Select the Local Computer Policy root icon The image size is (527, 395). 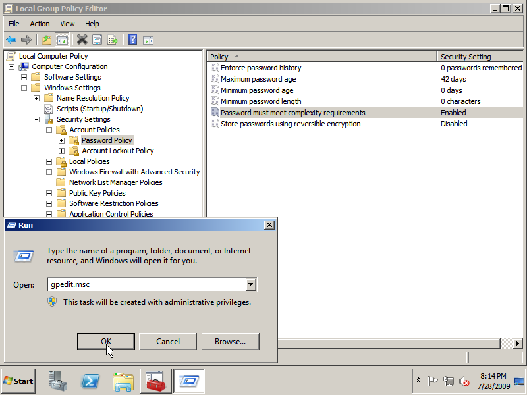pos(11,56)
